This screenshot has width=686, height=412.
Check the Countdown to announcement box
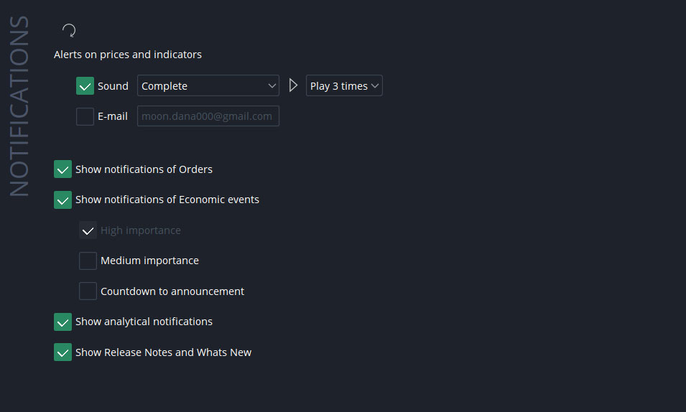[88, 291]
